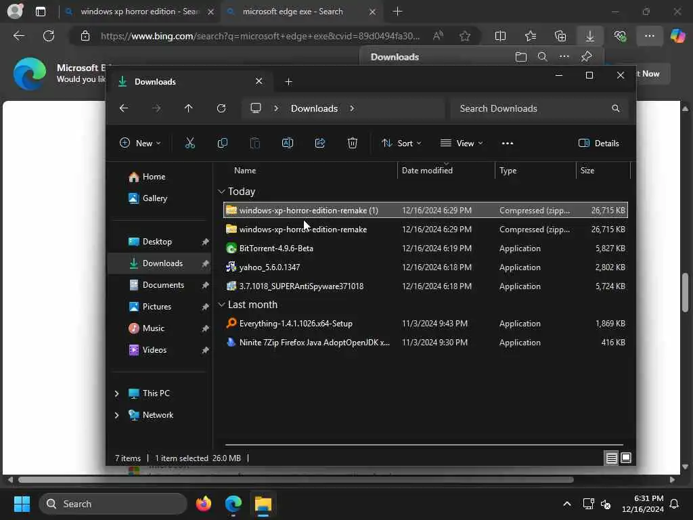Refresh the Edge browser page
This screenshot has height=520, width=693.
[49, 36]
